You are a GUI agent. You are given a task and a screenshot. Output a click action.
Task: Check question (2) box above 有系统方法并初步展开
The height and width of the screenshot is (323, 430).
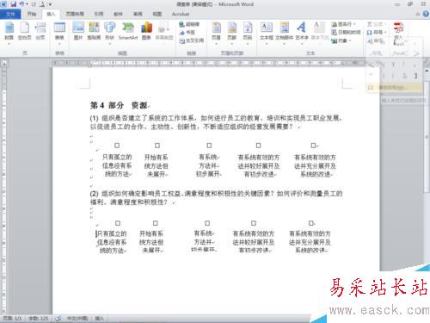(207, 223)
